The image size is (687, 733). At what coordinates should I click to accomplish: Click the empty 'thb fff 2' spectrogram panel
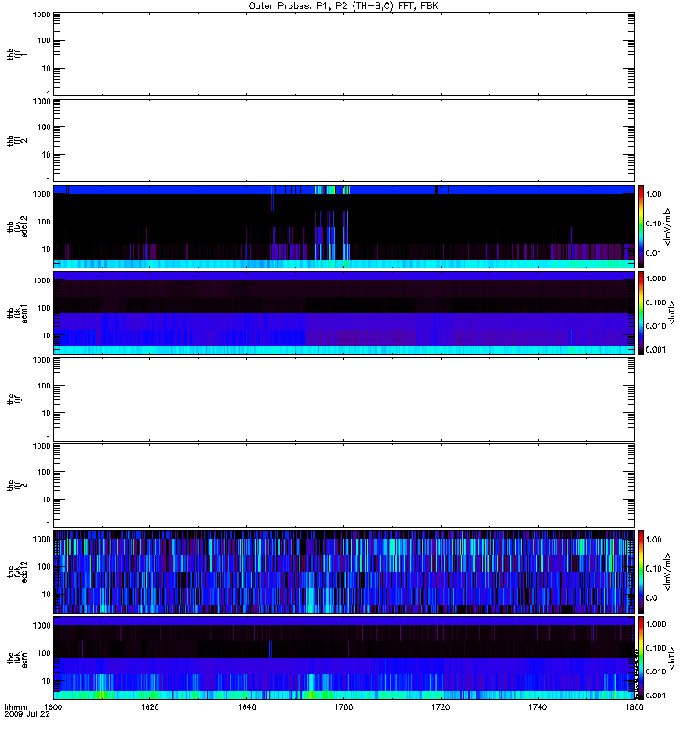[343, 141]
